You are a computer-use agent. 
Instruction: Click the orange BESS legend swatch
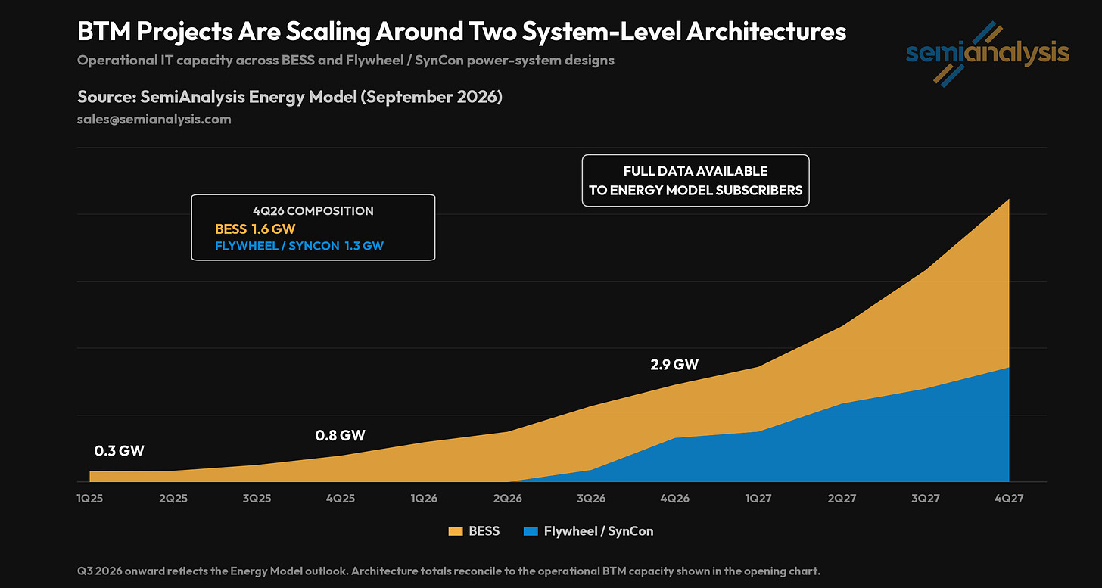(455, 531)
